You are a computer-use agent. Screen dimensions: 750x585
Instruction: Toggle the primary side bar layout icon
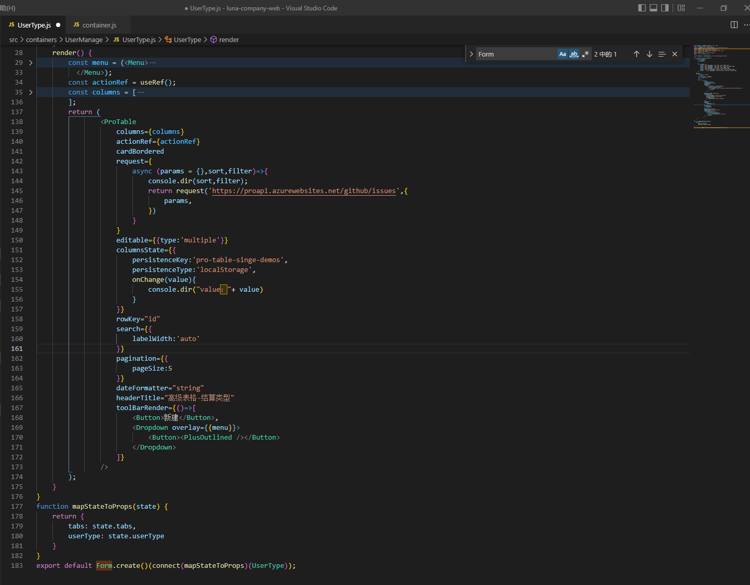(x=642, y=8)
